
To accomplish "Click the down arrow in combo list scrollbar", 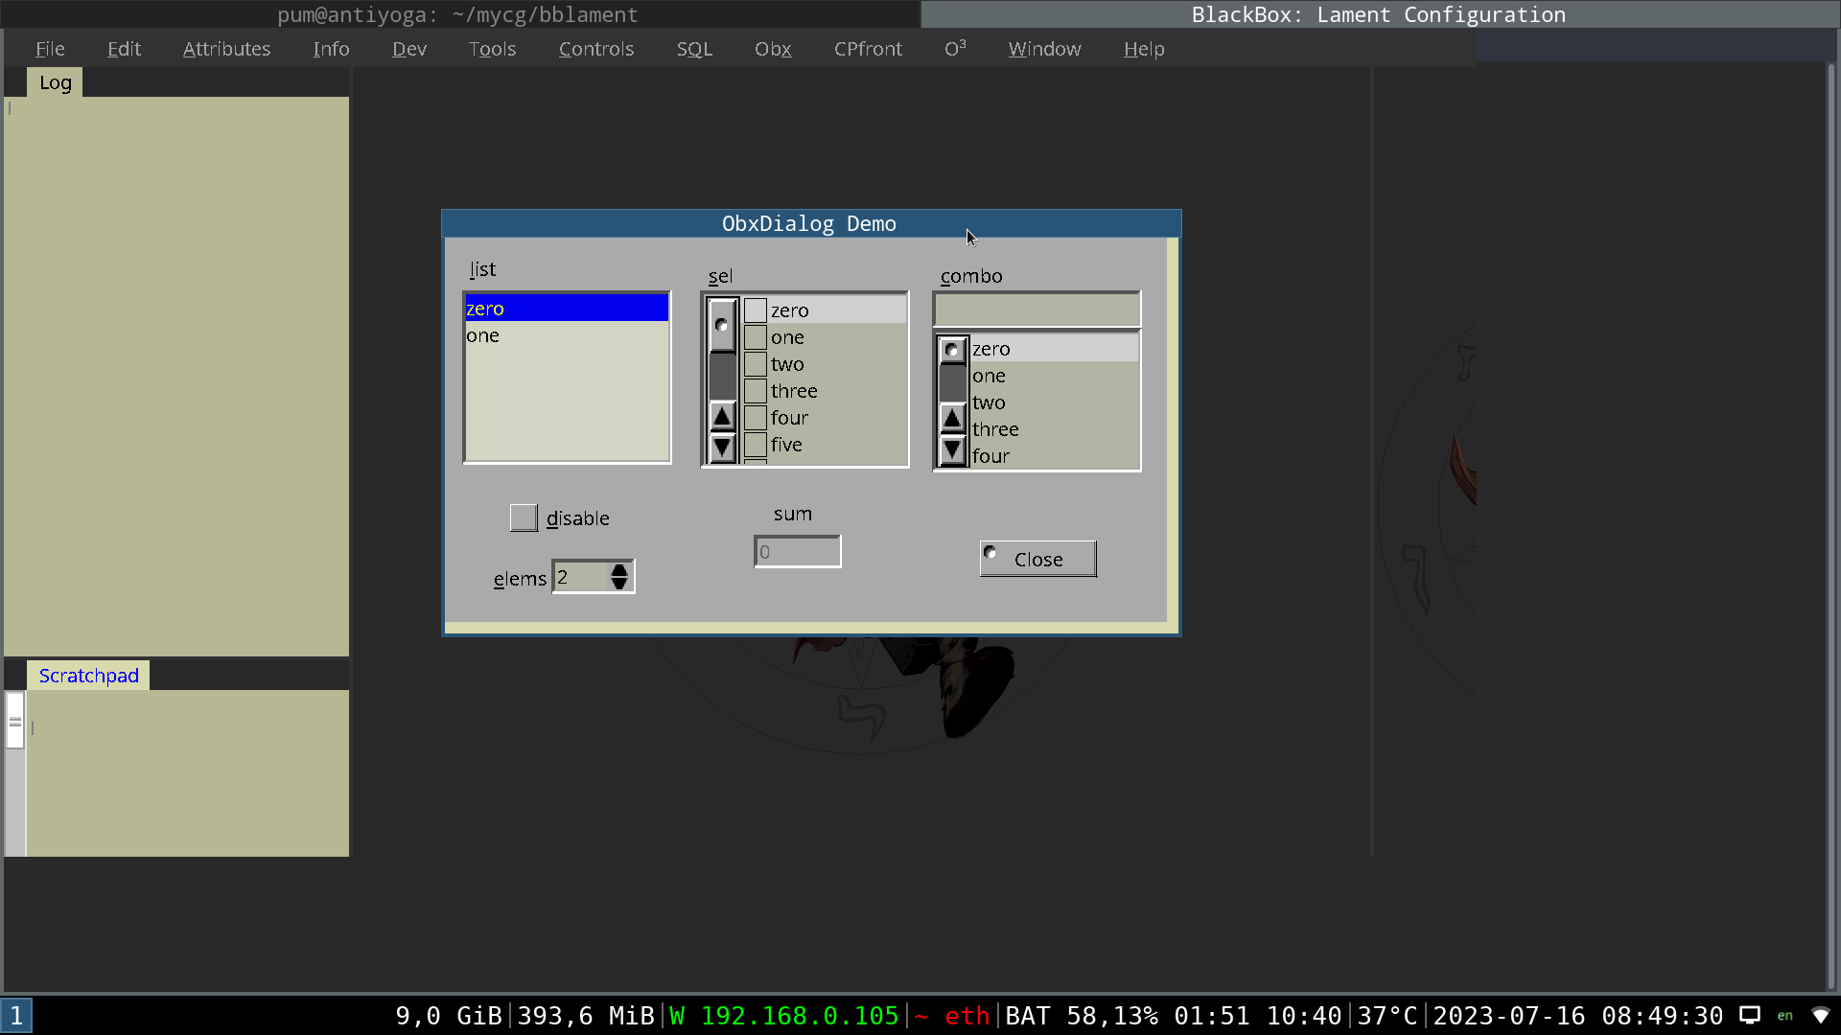I will tap(952, 449).
